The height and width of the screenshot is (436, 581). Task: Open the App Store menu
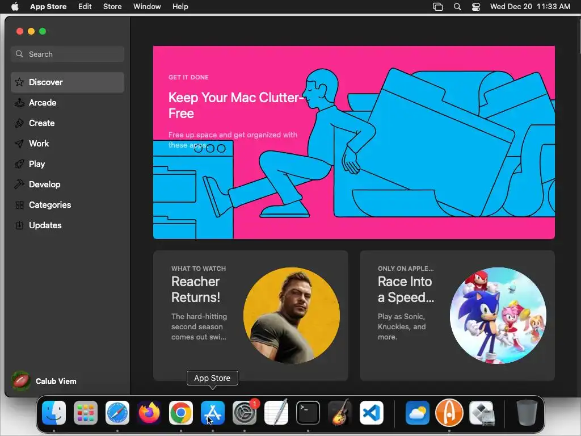[48, 7]
